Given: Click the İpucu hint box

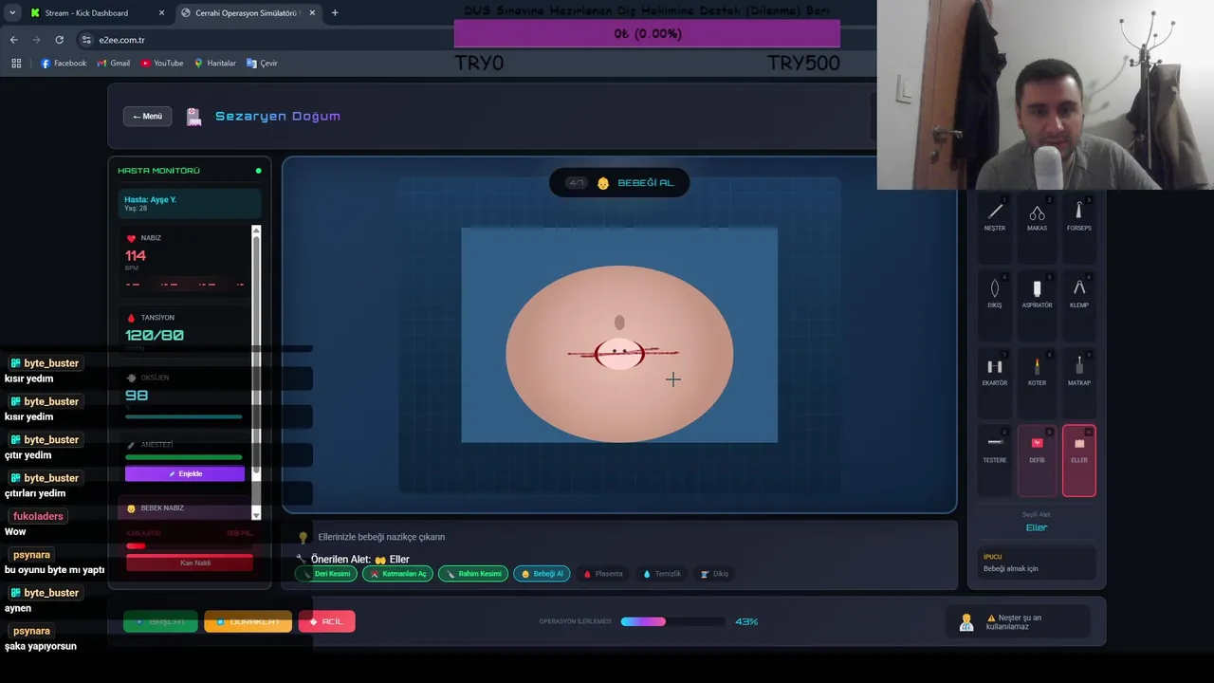Looking at the screenshot, I should (1037, 563).
